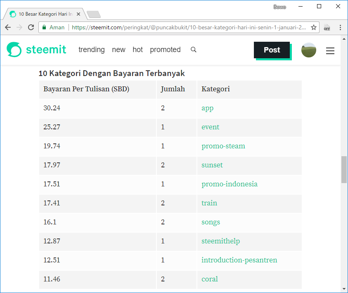Click the black Post button
Screen dimensions: 348x293
click(272, 50)
